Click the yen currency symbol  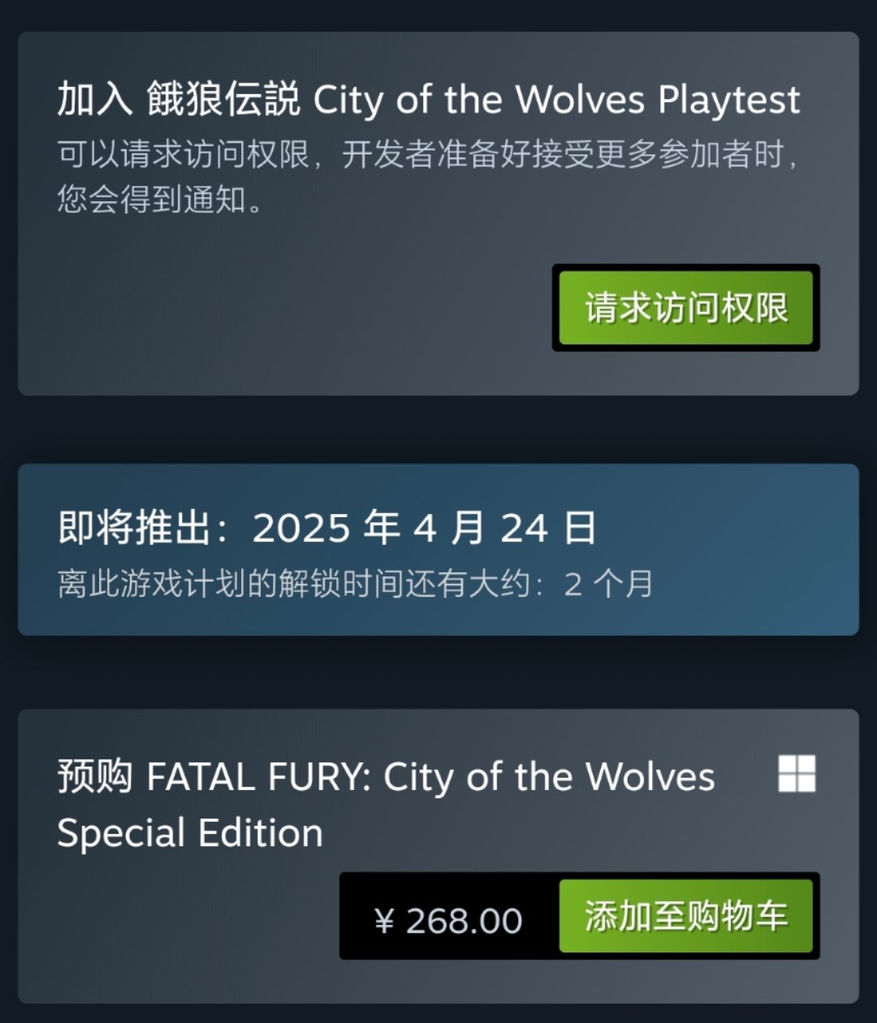[384, 921]
